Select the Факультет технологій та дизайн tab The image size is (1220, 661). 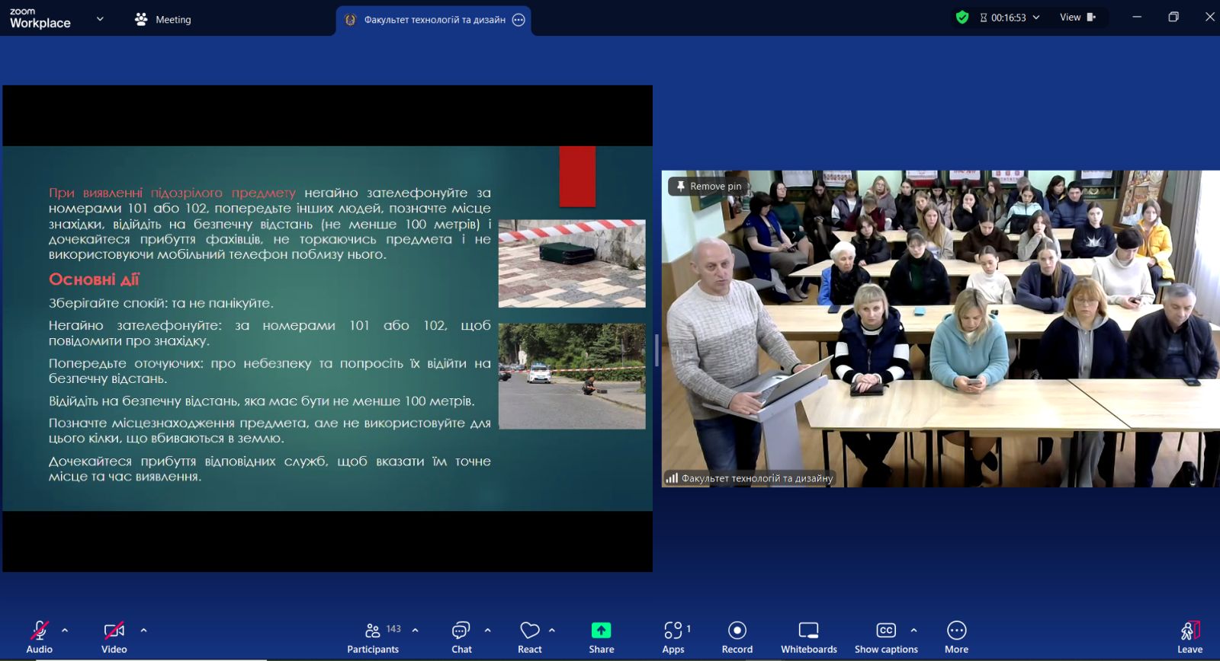[433, 21]
